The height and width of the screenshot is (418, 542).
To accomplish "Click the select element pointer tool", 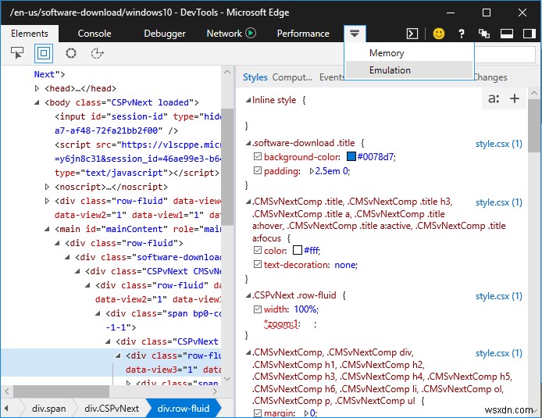I will 17,53.
